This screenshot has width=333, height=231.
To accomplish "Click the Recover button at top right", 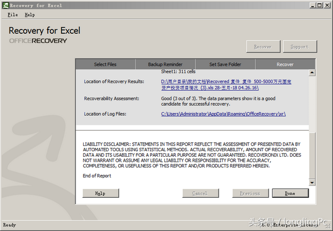I will click(x=263, y=47).
